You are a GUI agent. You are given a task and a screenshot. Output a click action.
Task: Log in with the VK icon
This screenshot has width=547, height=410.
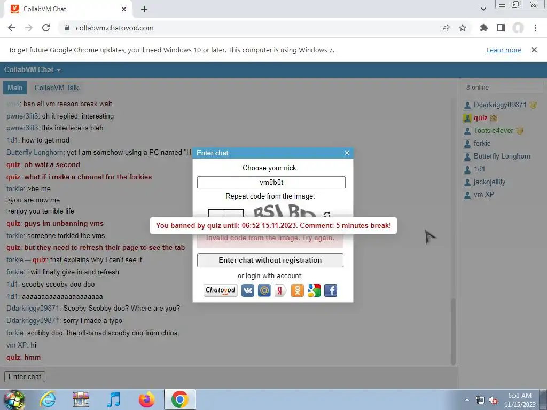point(248,290)
